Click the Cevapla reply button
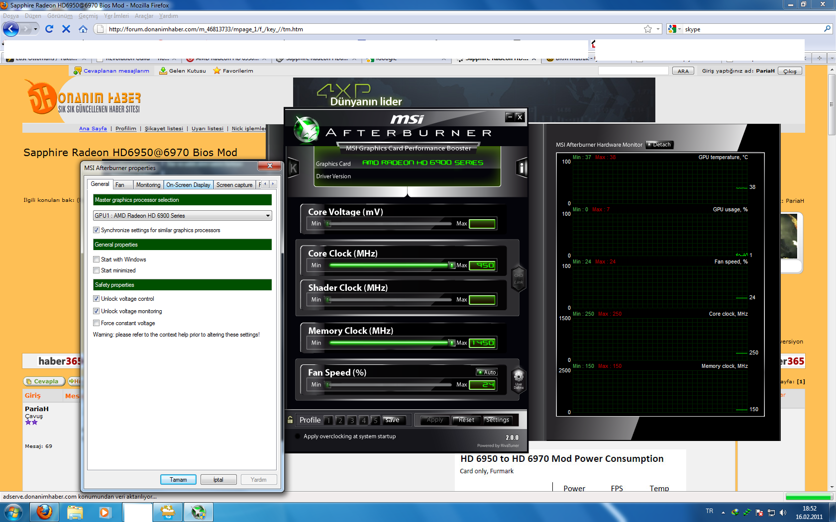The image size is (836, 522). 44,381
